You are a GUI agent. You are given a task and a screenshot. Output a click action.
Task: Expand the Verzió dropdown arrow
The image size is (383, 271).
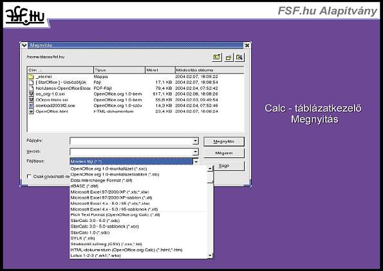[195, 152]
